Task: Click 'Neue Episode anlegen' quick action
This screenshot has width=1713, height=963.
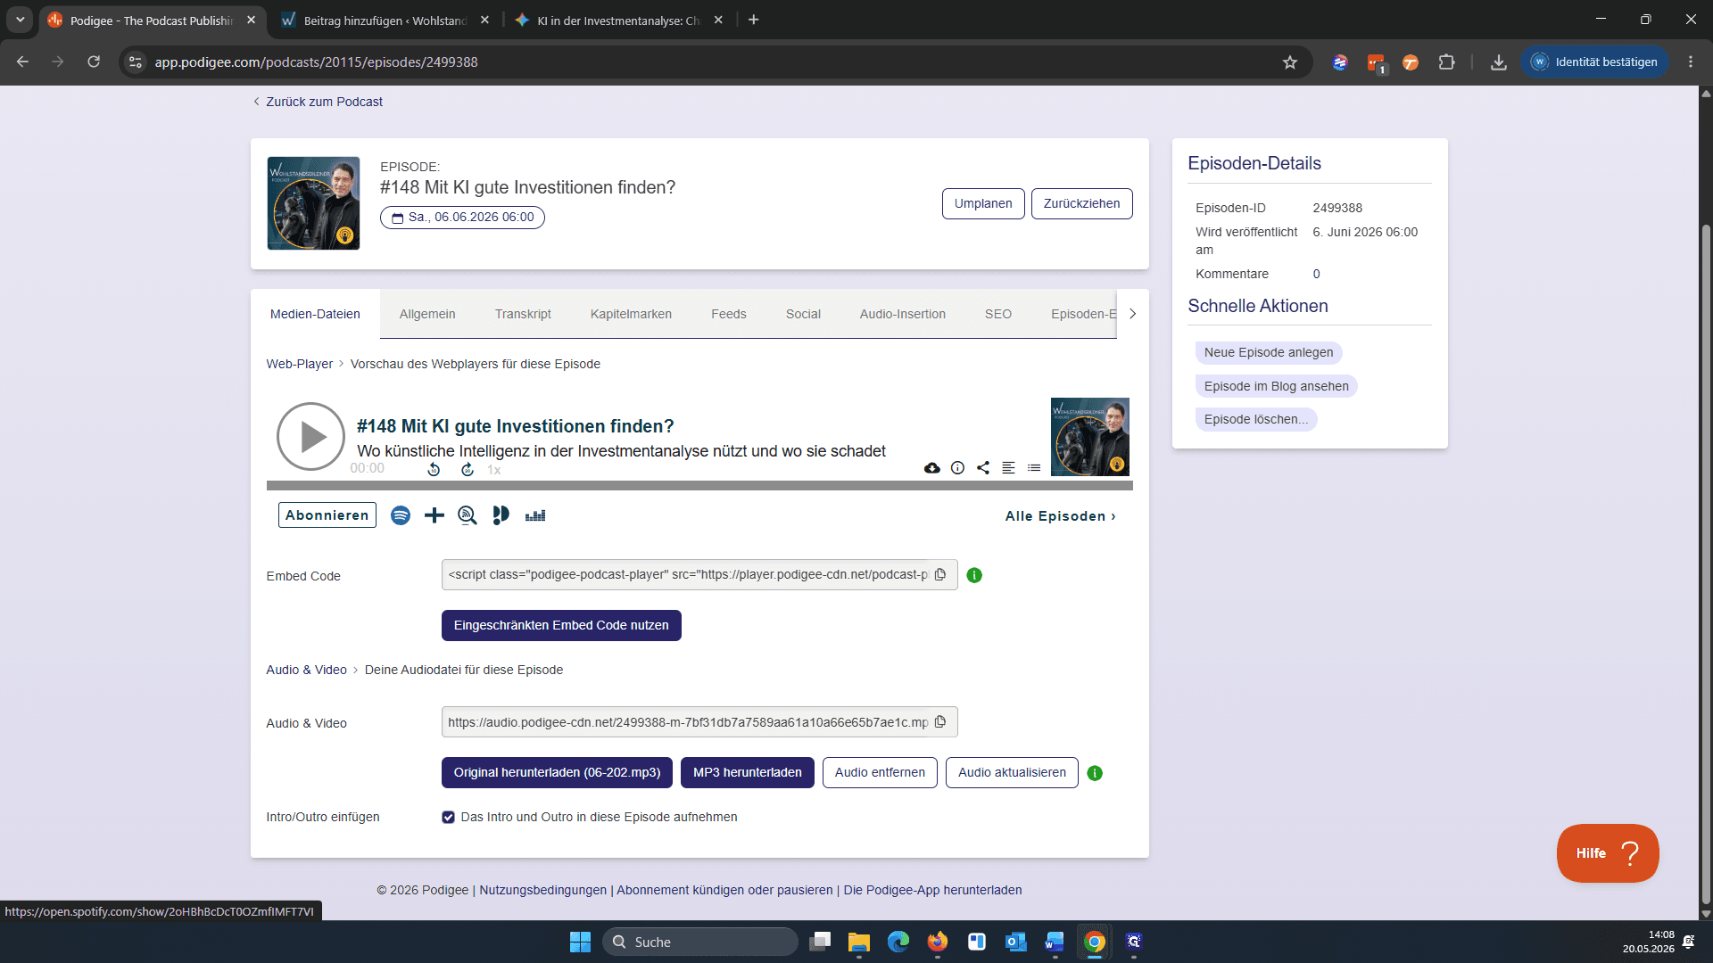Action: [1269, 352]
